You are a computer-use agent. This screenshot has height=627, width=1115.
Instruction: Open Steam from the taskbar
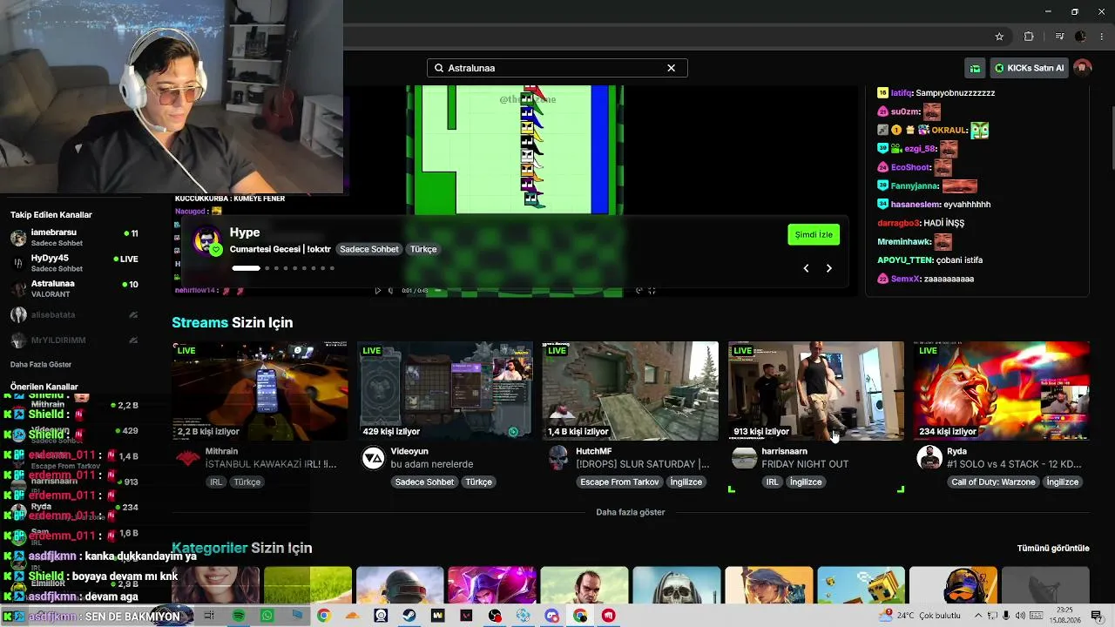pos(409,616)
